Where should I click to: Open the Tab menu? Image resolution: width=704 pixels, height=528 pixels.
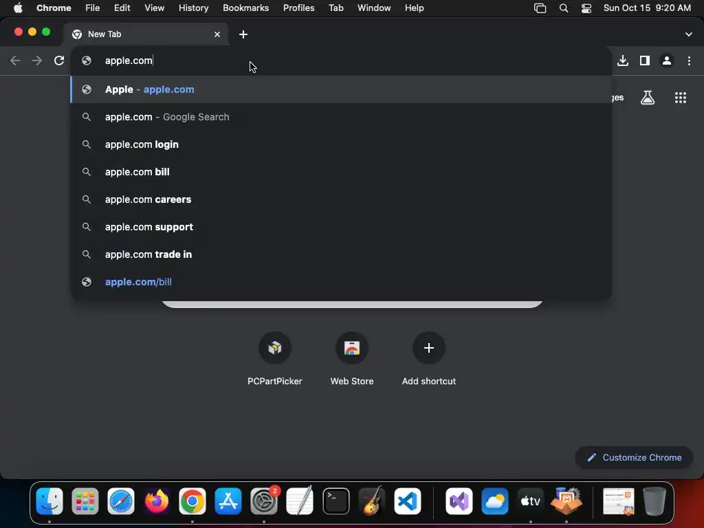coord(335,8)
